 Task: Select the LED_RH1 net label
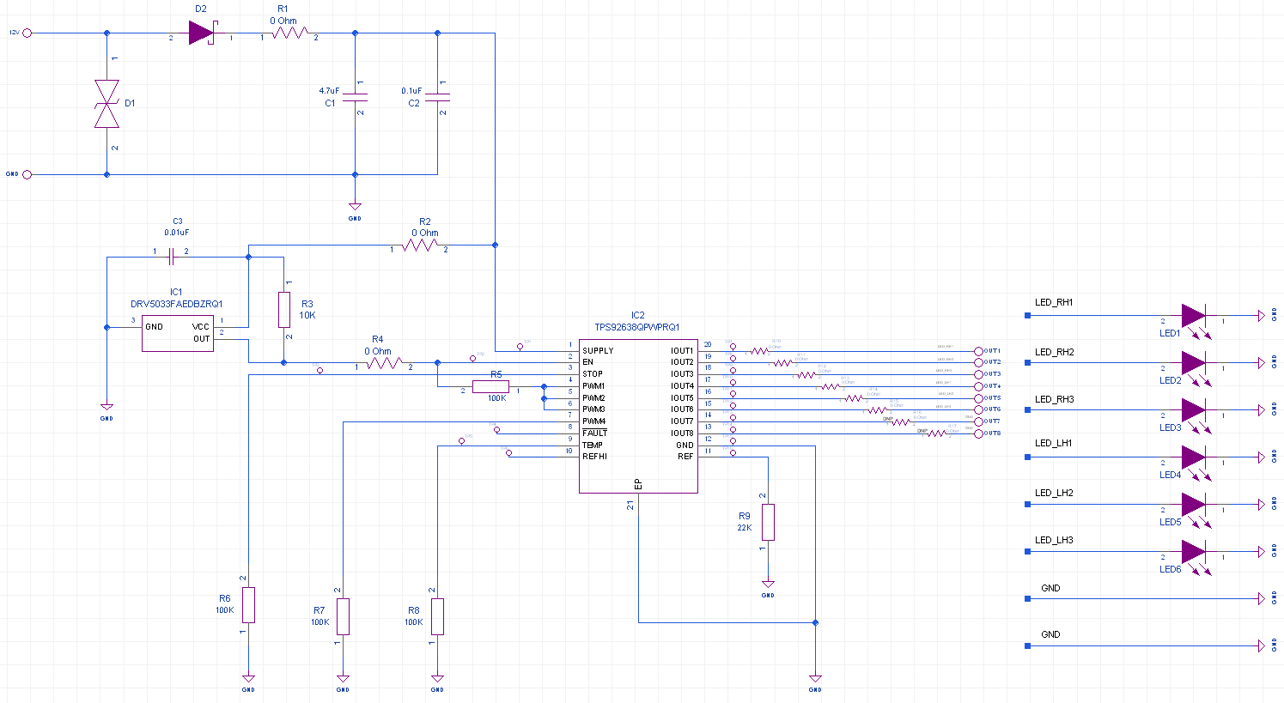1054,302
